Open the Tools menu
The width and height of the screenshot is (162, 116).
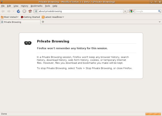pos(48,6)
